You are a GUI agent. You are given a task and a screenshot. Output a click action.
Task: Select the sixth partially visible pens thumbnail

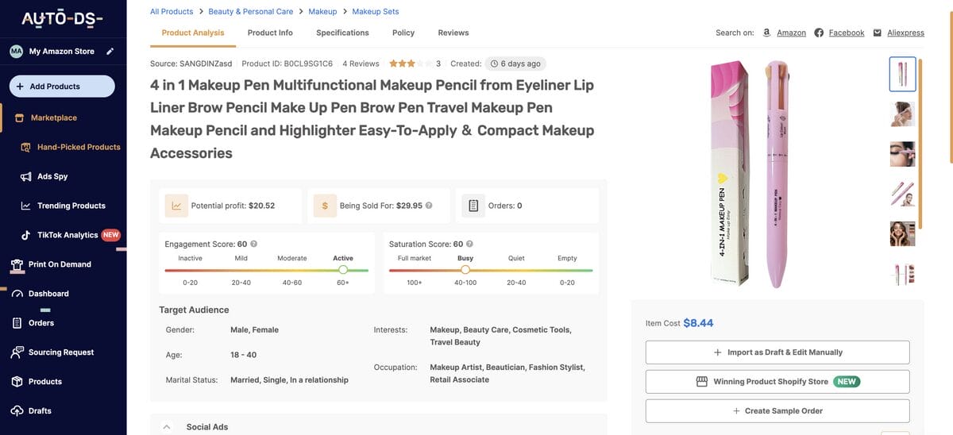tap(903, 274)
